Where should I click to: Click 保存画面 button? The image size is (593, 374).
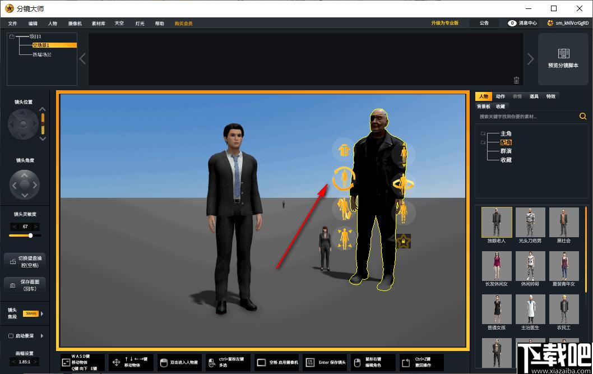tap(25, 285)
